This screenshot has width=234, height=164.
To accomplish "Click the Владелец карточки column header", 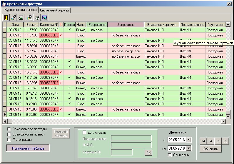I will [x=162, y=25].
